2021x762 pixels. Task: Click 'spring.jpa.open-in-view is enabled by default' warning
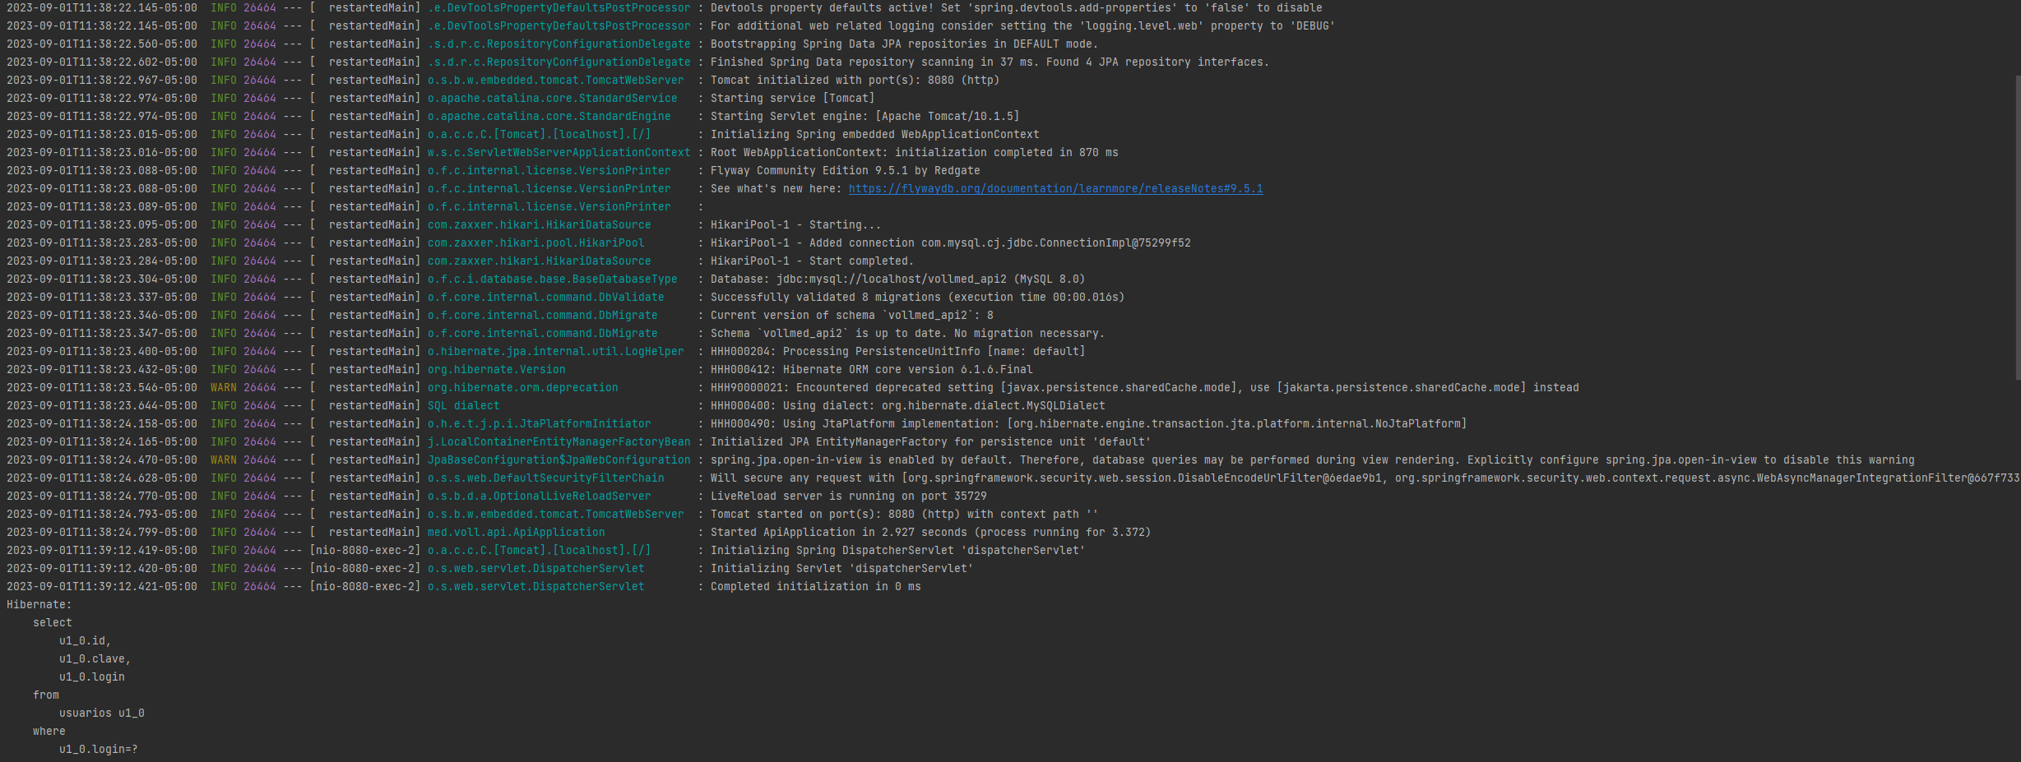point(1312,460)
